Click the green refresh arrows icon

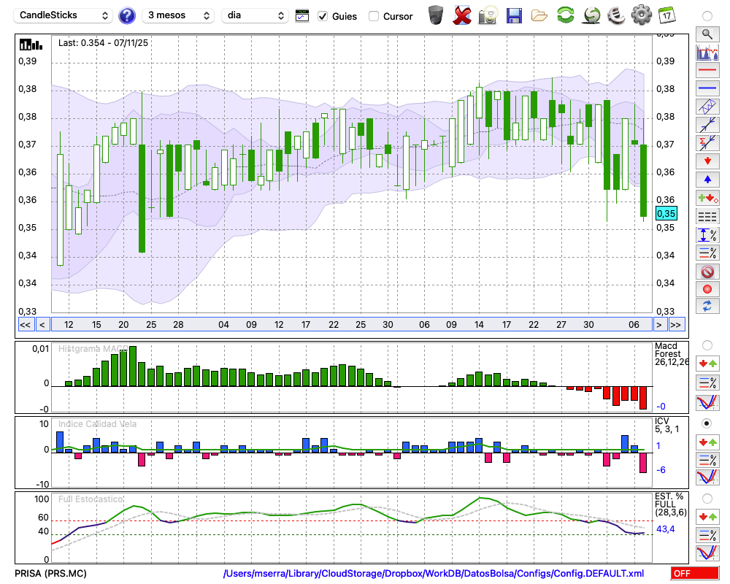click(x=566, y=15)
